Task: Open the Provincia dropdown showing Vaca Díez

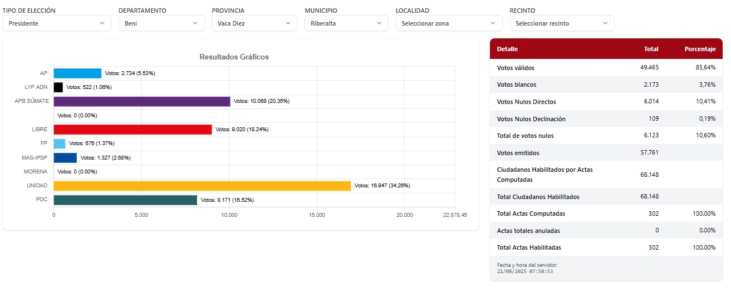Action: coord(254,23)
